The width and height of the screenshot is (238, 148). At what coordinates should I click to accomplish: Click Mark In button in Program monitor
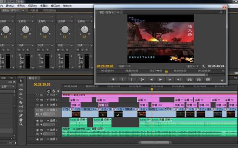point(123,80)
